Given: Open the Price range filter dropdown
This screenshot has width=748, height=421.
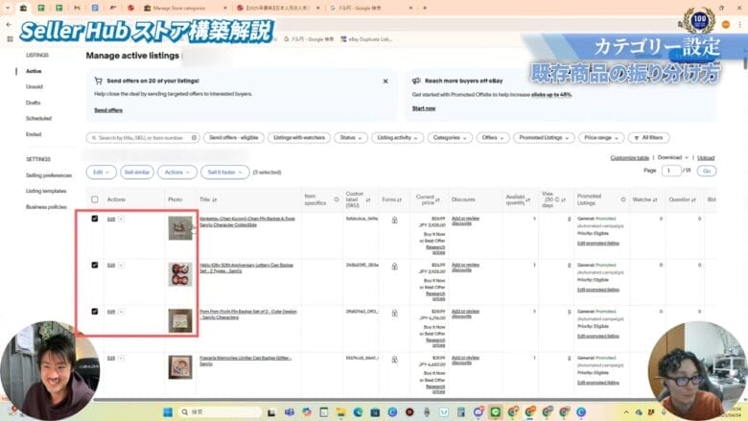Looking at the screenshot, I should 601,138.
